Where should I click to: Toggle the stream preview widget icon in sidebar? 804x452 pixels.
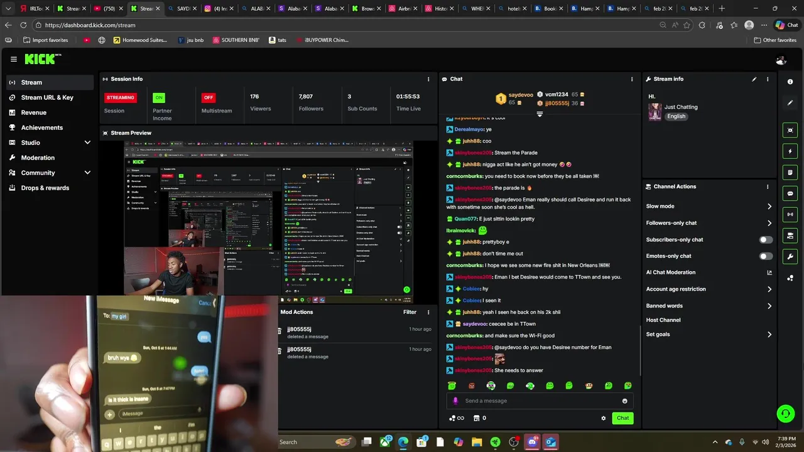point(790,131)
